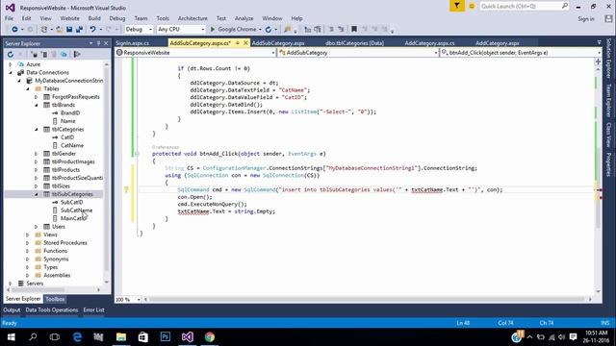Click the Undo toolbar icon
This screenshot has height=346, width=616.
tap(92, 29)
